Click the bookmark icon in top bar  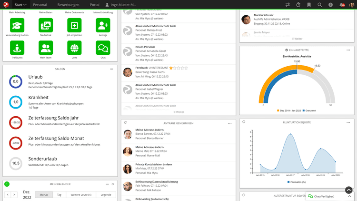click(309, 5)
